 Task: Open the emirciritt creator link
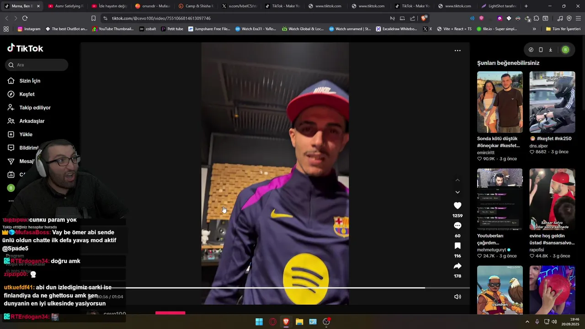(x=486, y=153)
